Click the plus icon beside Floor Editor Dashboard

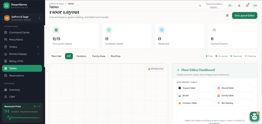point(178,70)
